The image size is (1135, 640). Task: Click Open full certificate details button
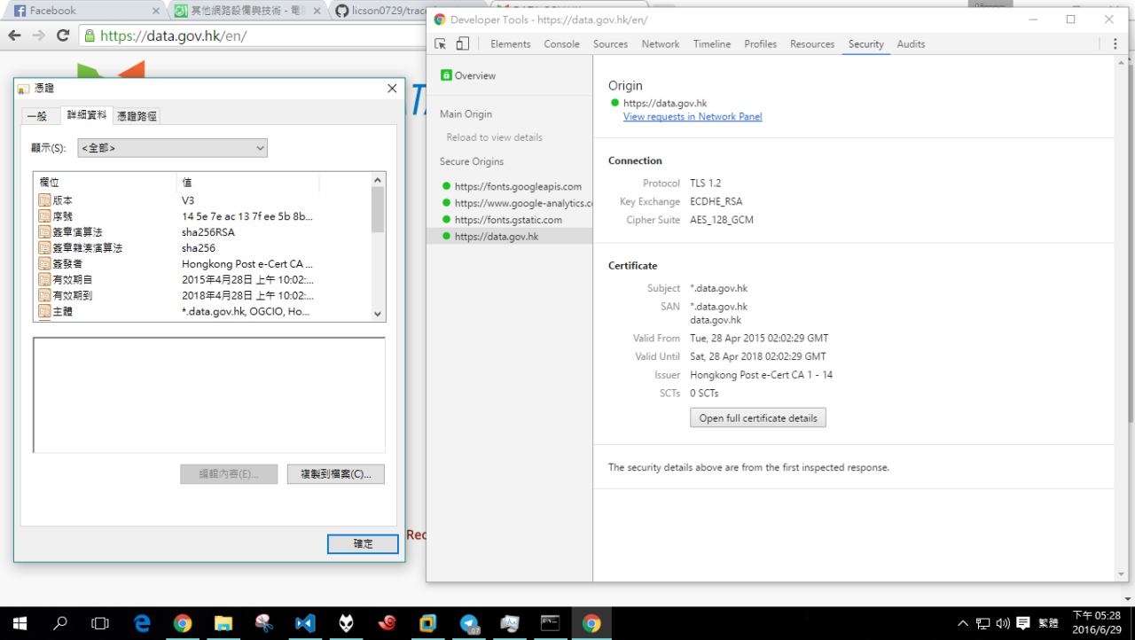[x=757, y=418]
